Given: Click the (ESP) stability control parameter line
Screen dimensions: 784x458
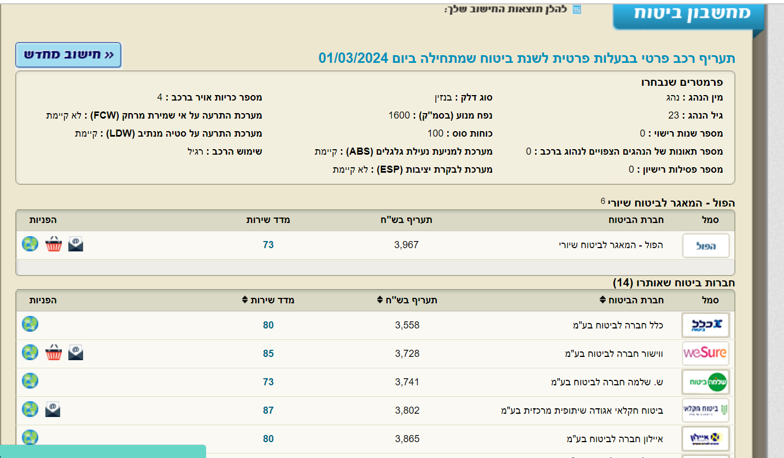Looking at the screenshot, I should 413,169.
